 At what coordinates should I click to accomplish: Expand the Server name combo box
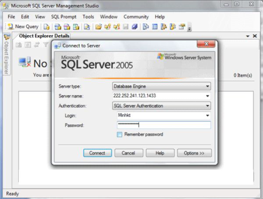pos(207,96)
